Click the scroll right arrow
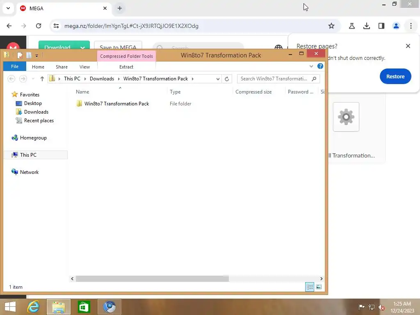The height and width of the screenshot is (315, 420). click(x=322, y=278)
